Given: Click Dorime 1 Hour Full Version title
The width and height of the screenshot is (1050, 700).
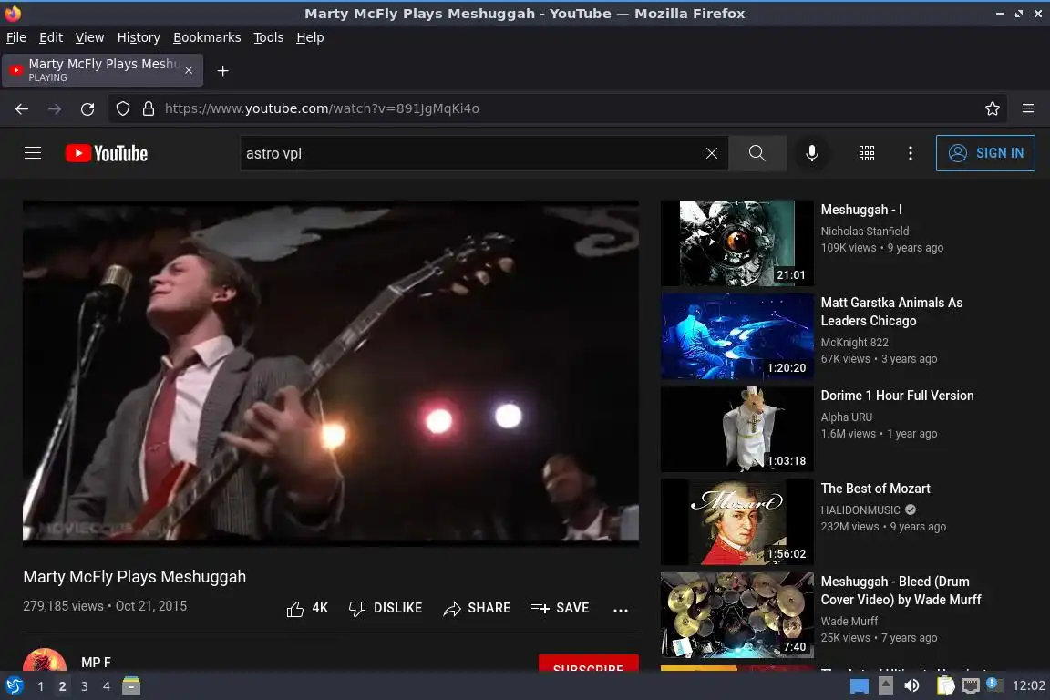Looking at the screenshot, I should (x=897, y=396).
